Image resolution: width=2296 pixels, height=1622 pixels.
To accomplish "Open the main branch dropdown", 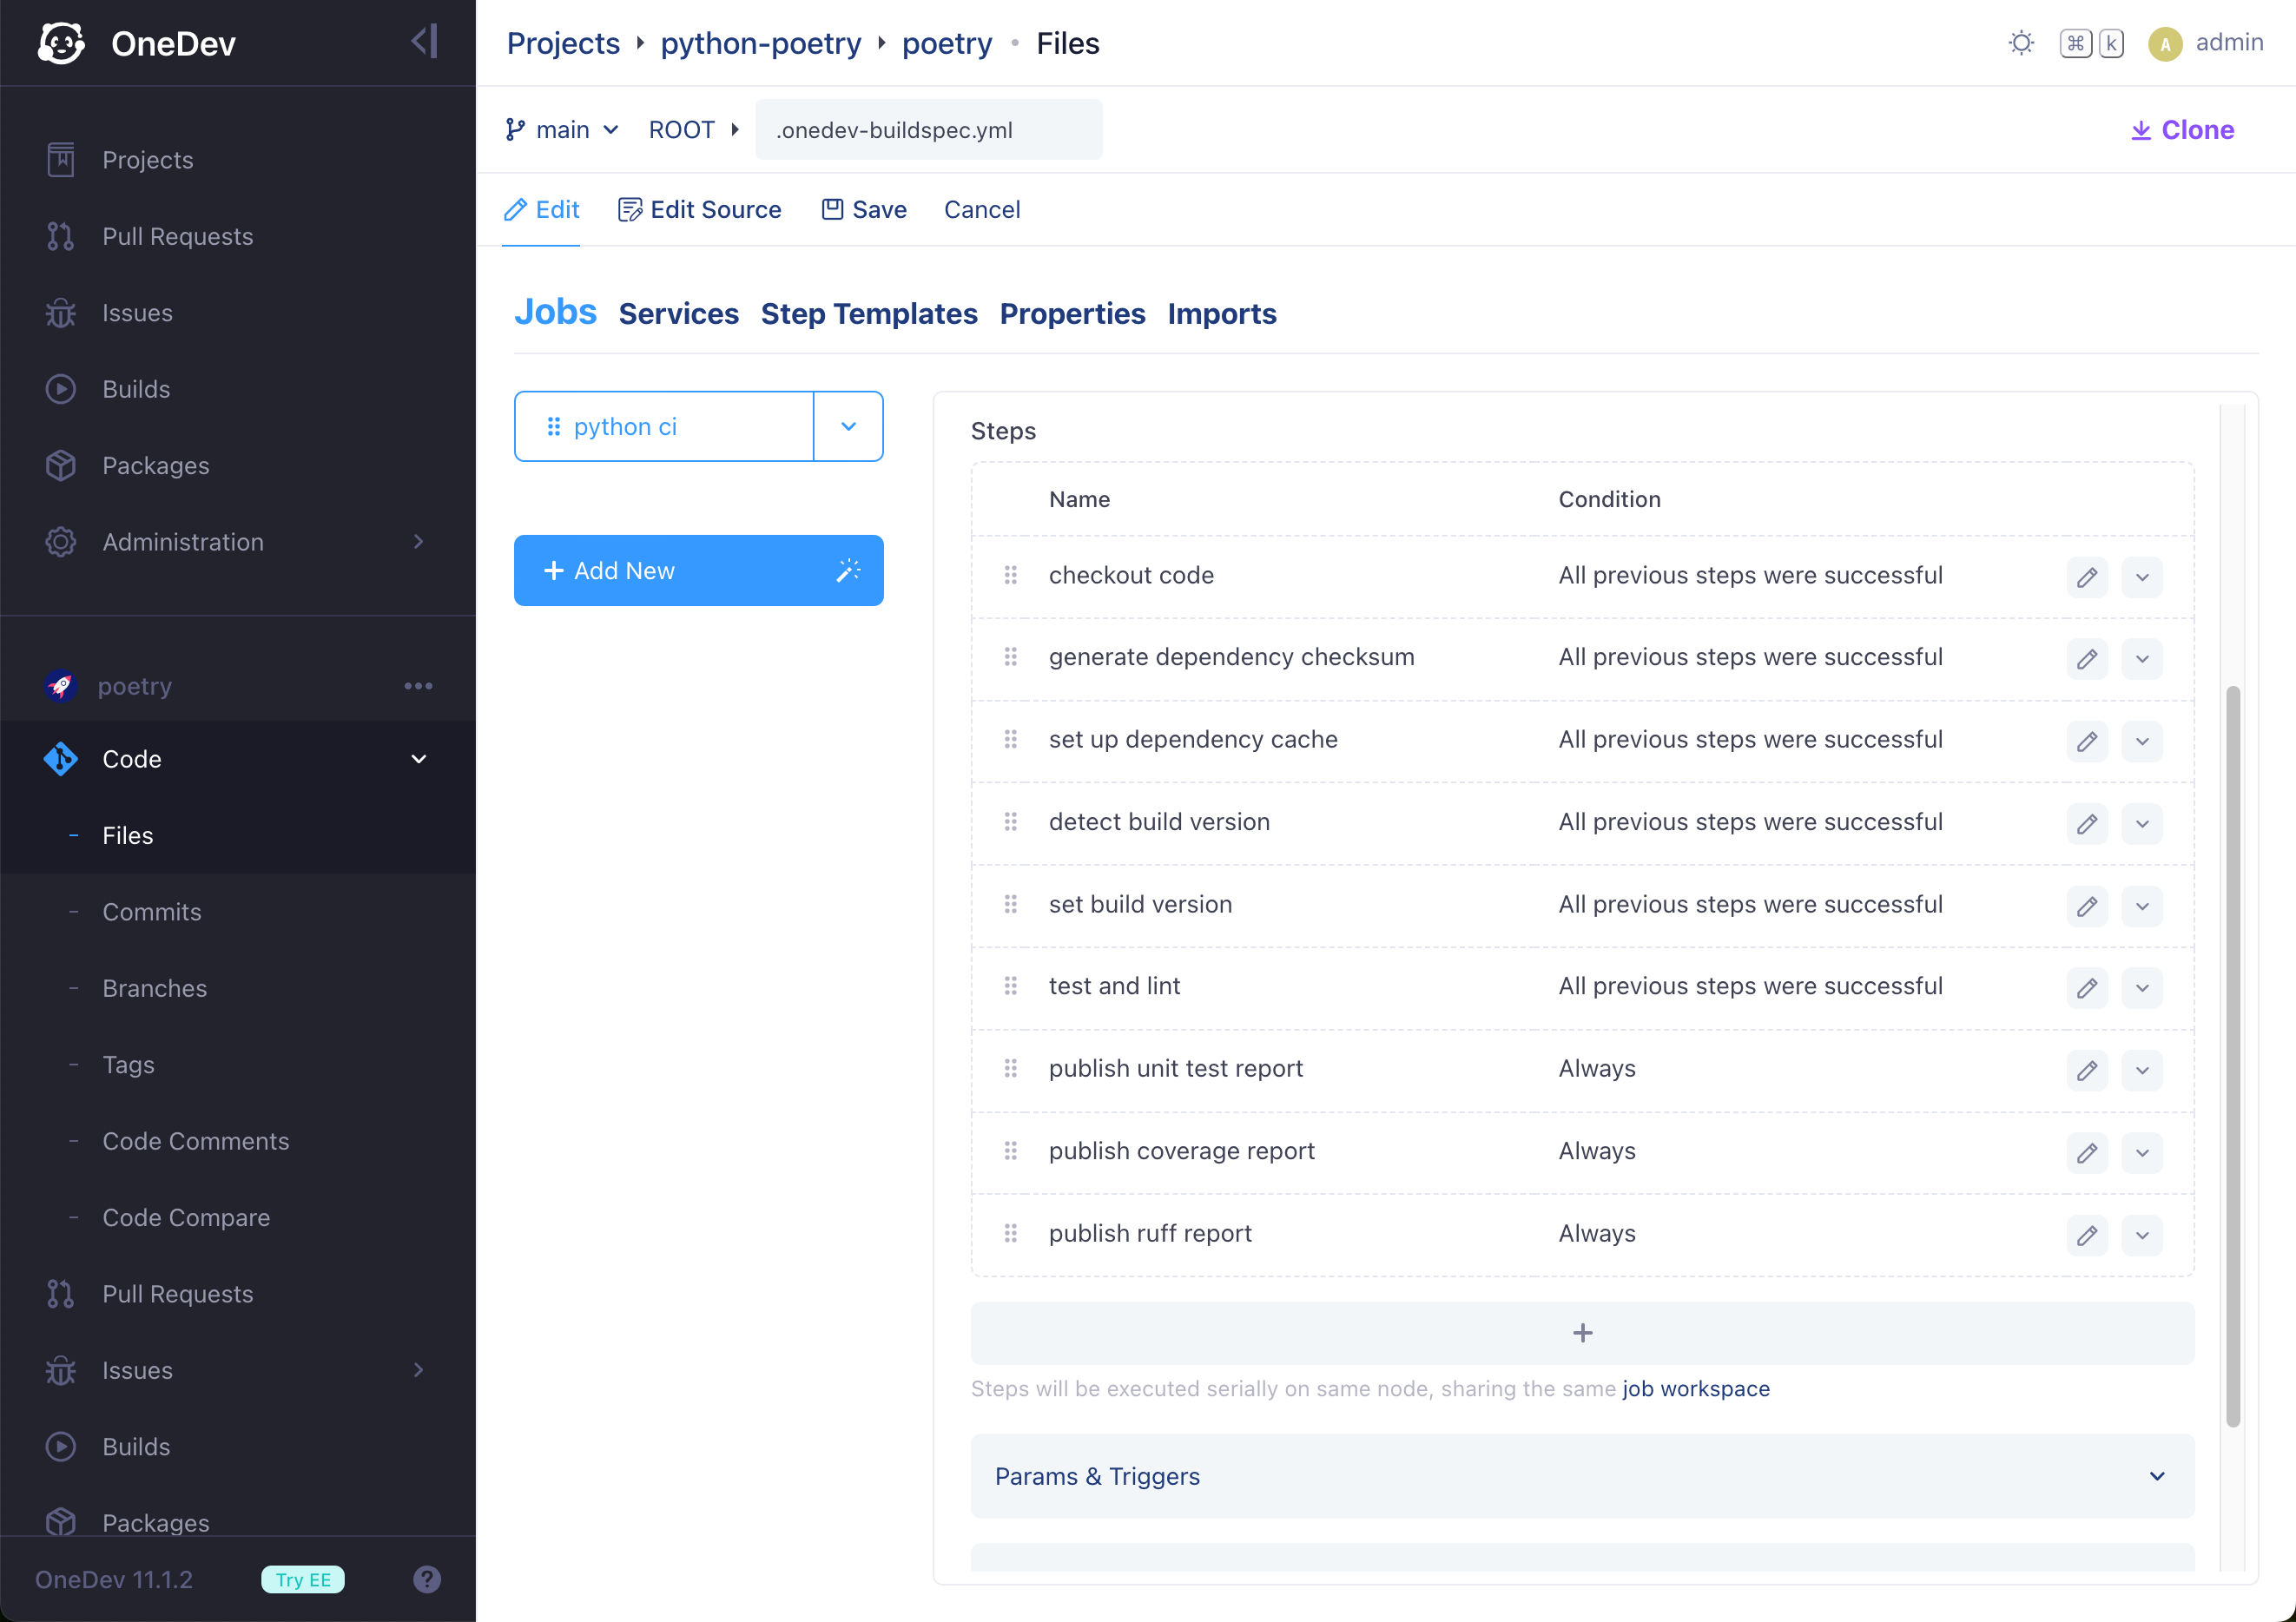I will (563, 130).
